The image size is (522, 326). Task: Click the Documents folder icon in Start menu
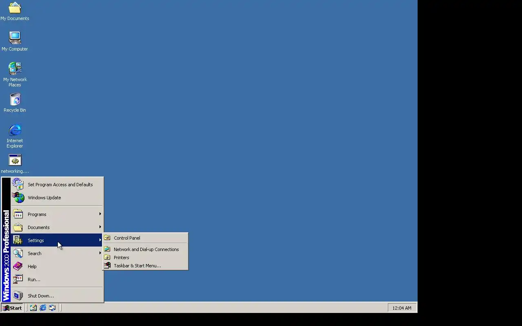pyautogui.click(x=18, y=227)
